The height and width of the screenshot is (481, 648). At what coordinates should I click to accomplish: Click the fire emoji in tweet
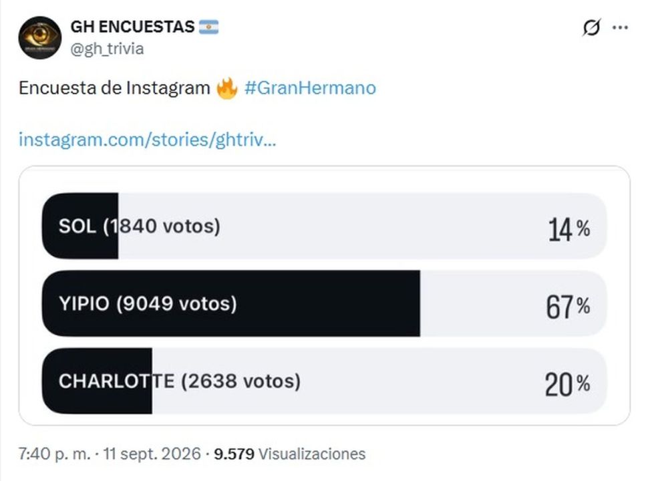pyautogui.click(x=227, y=88)
